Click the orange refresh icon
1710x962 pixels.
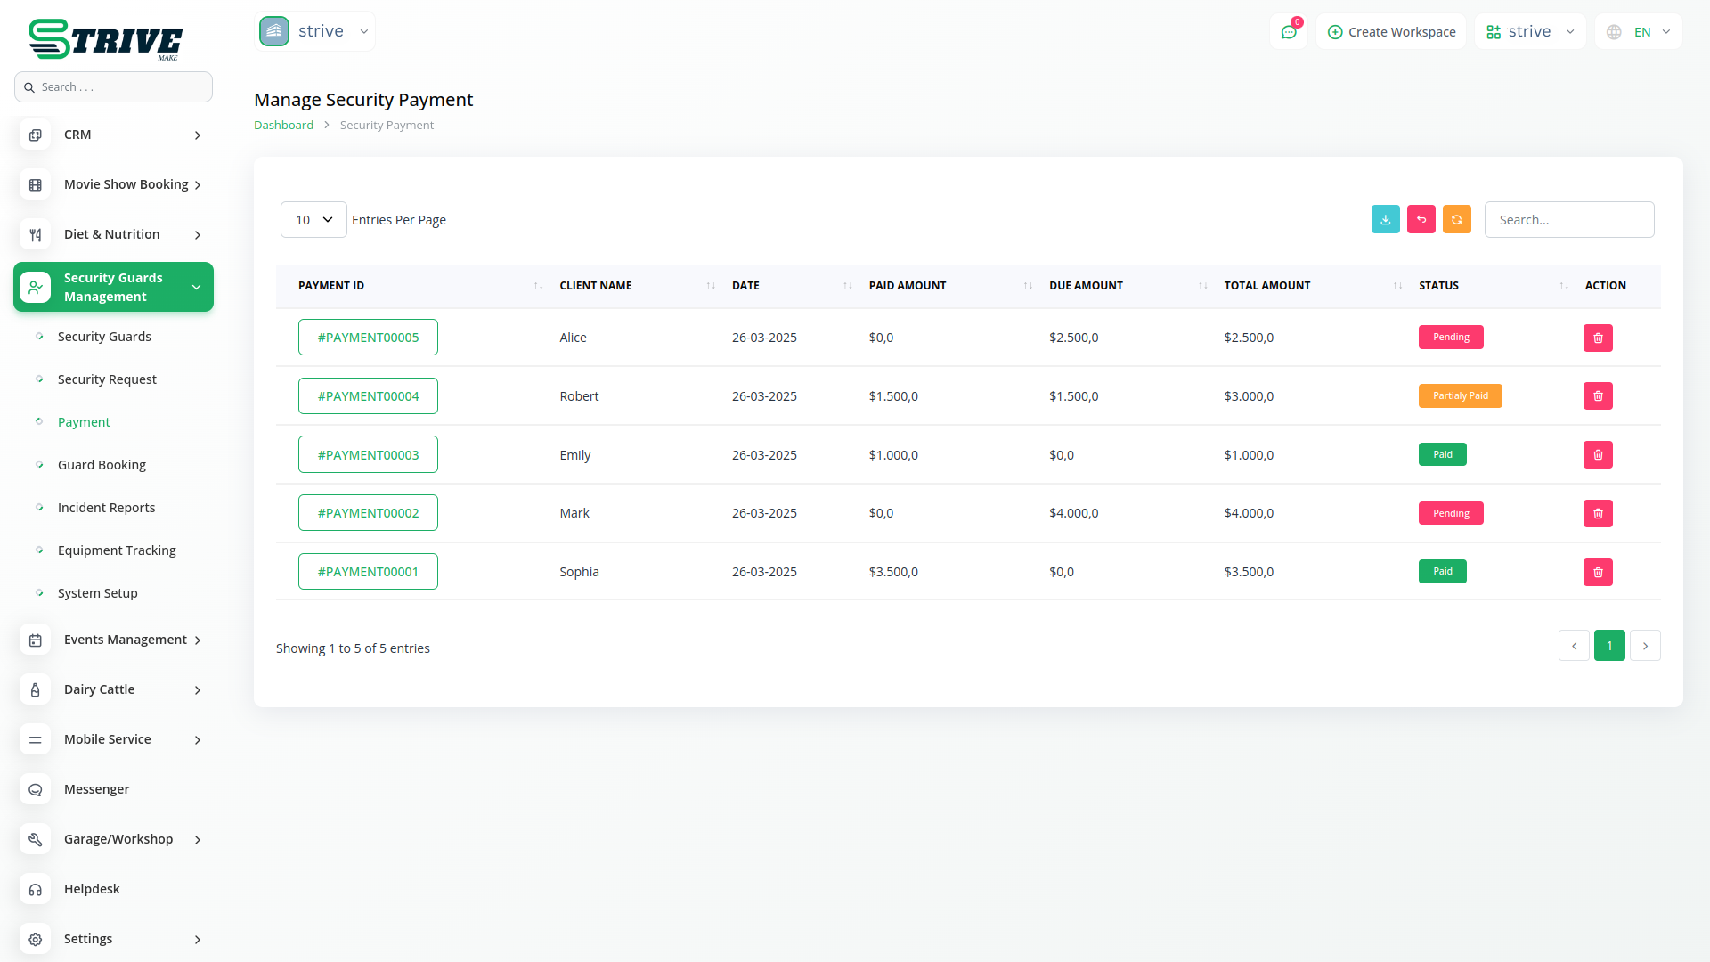coord(1456,219)
